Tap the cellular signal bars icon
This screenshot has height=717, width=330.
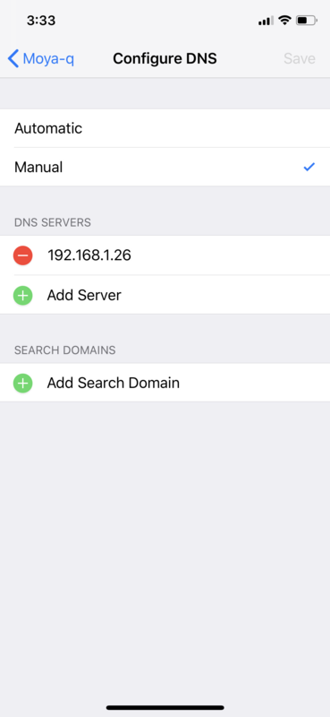(x=266, y=21)
